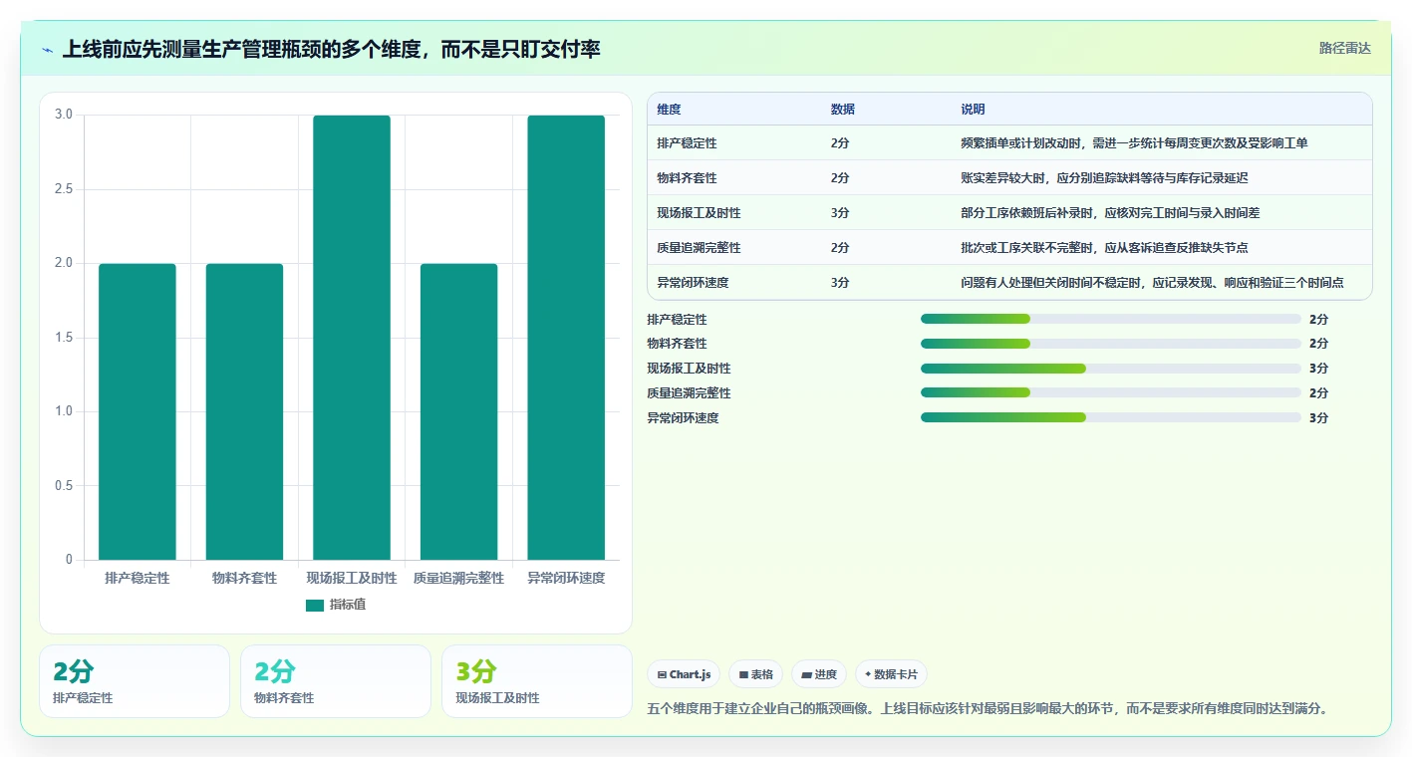Click the 进度 tag chip
Image resolution: width=1412 pixels, height=757 pixels.
tap(819, 674)
